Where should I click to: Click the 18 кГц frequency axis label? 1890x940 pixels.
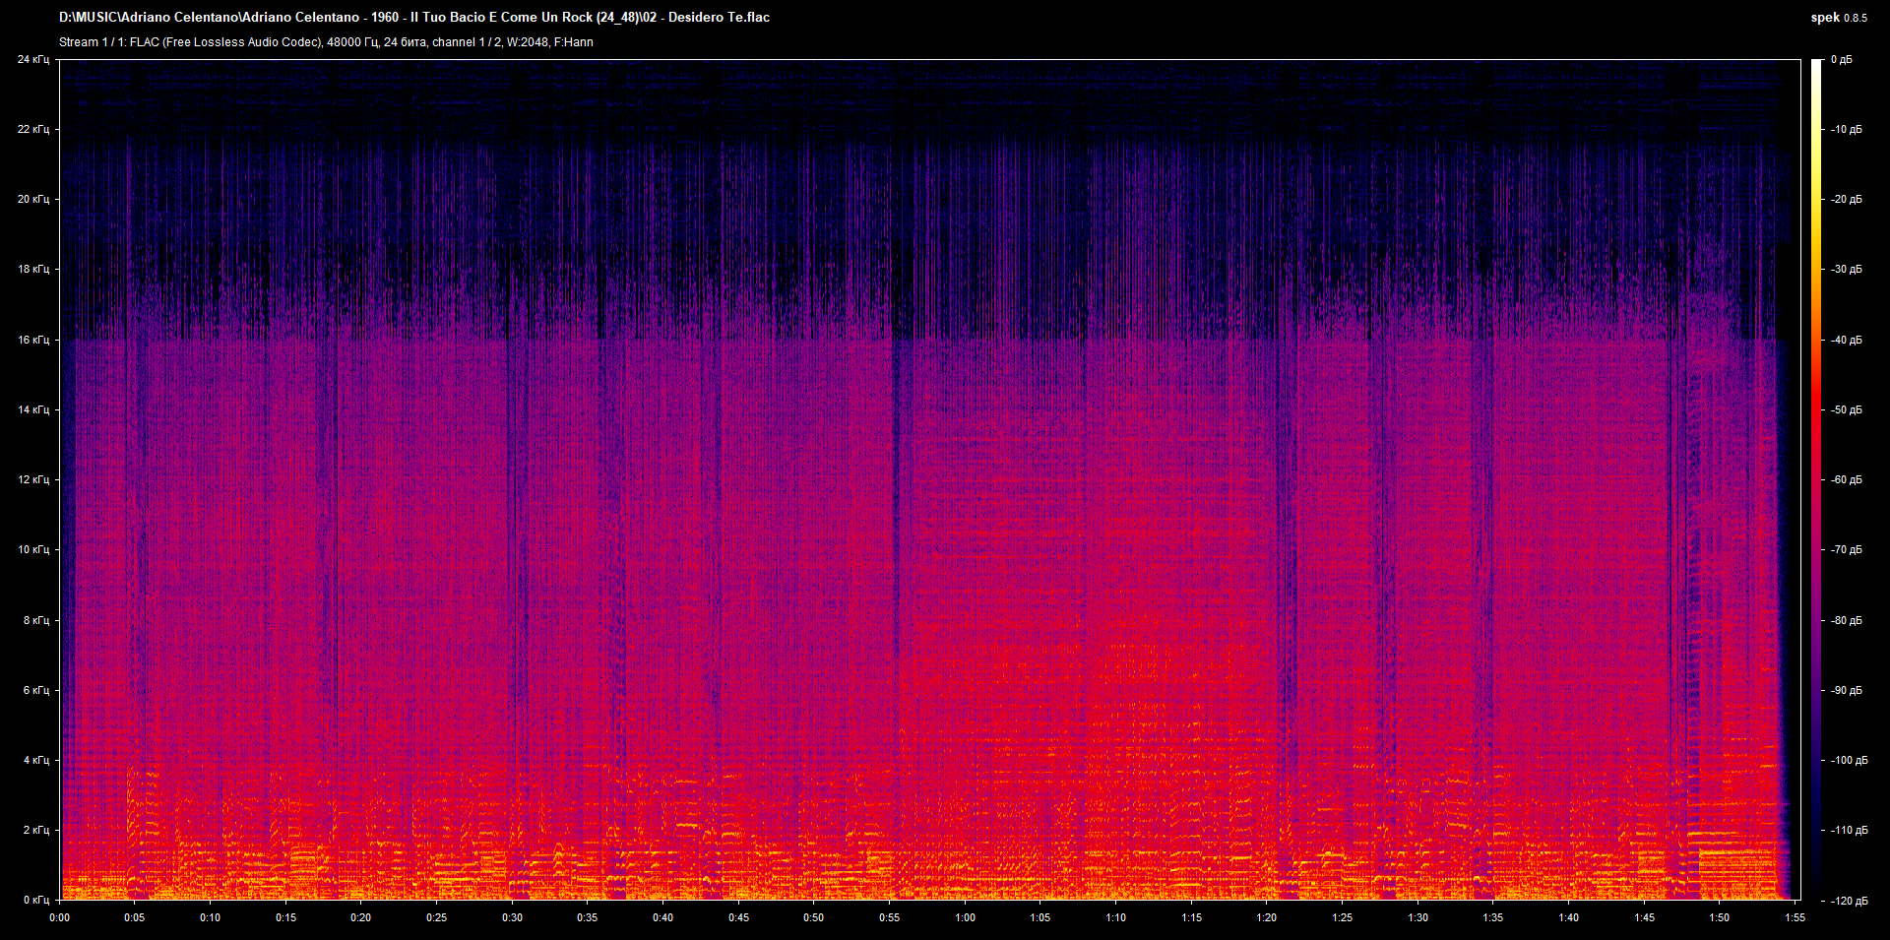coord(33,270)
